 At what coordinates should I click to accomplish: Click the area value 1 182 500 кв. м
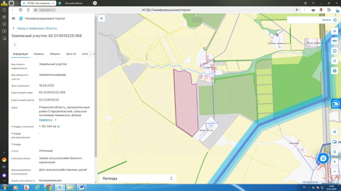click(x=49, y=127)
